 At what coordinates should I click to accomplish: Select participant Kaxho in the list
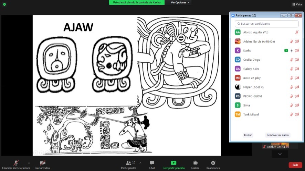click(266, 50)
